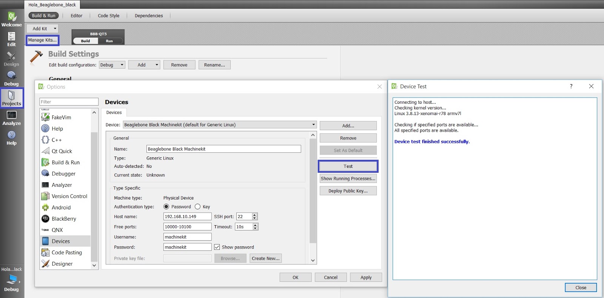This screenshot has width=604, height=298.
Task: Click the category list scroll-up arrow
Action: point(94,112)
